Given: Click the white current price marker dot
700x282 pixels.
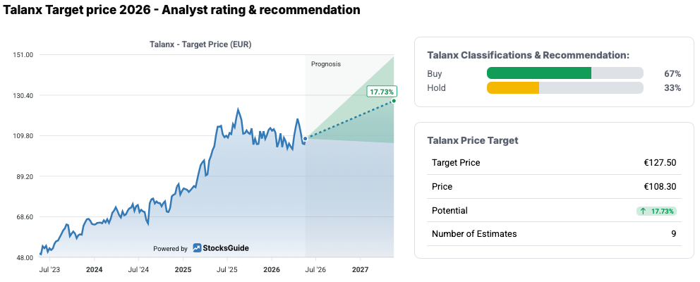Looking at the screenshot, I should coord(306,139).
